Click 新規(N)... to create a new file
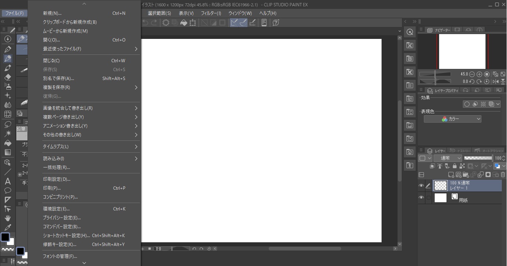The image size is (507, 266). [52, 13]
